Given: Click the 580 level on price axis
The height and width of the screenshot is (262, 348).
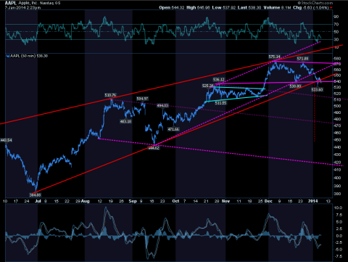Looking at the screenshot, I should (x=337, y=59).
